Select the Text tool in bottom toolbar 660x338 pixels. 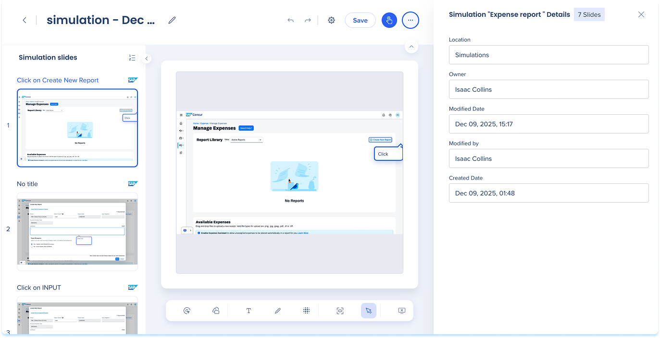pos(249,311)
